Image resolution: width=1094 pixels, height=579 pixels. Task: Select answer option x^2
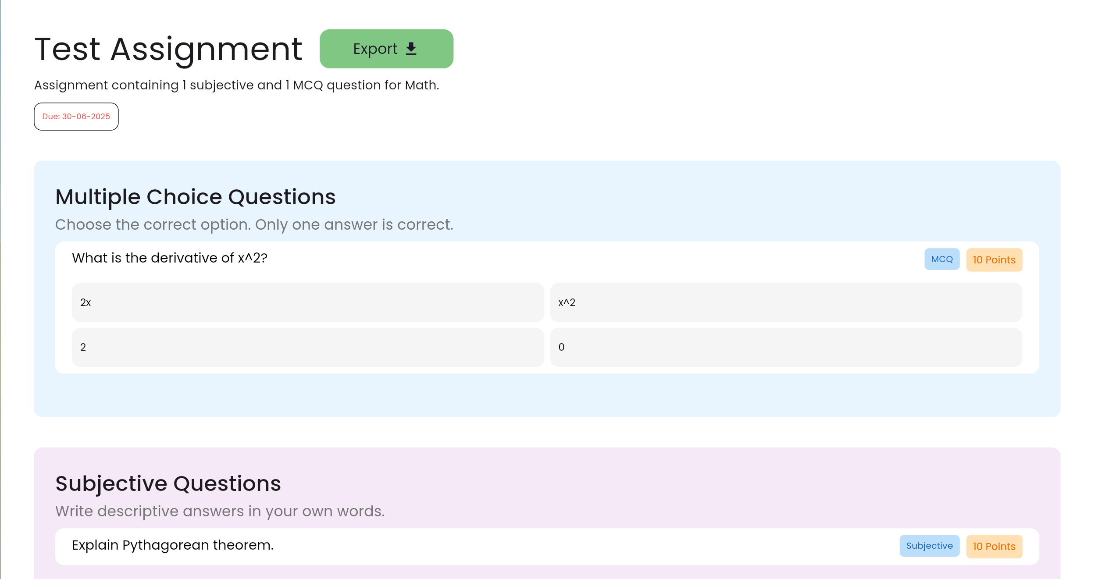point(786,302)
